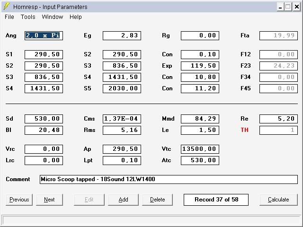Click the Calculate button
Screen dimensions: 303x227
(x=278, y=200)
